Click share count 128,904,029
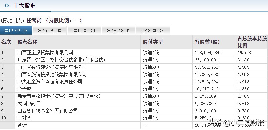Screen dimensions: 268x130 [x=208, y=53]
